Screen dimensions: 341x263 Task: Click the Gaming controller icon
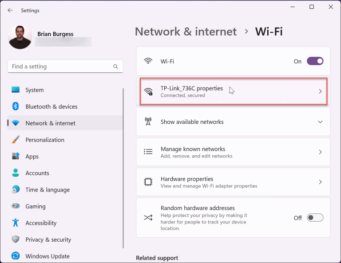click(16, 206)
